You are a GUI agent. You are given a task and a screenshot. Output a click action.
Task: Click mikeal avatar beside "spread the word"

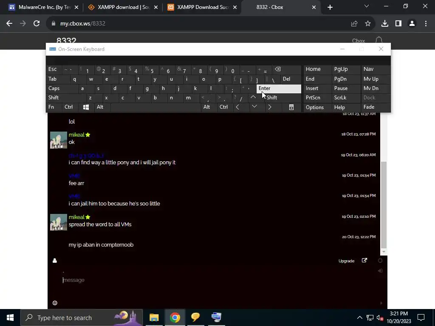pyautogui.click(x=59, y=222)
